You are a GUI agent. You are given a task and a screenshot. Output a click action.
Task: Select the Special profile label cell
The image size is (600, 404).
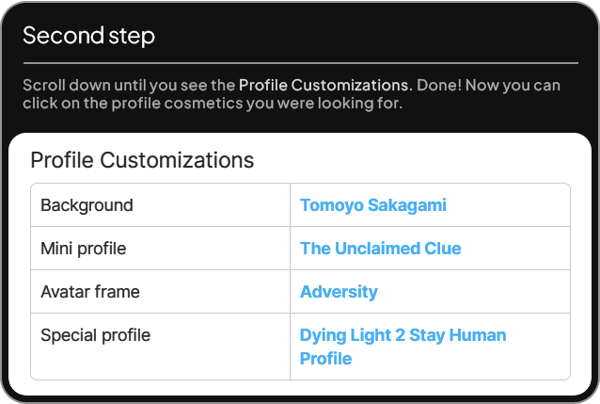point(95,335)
